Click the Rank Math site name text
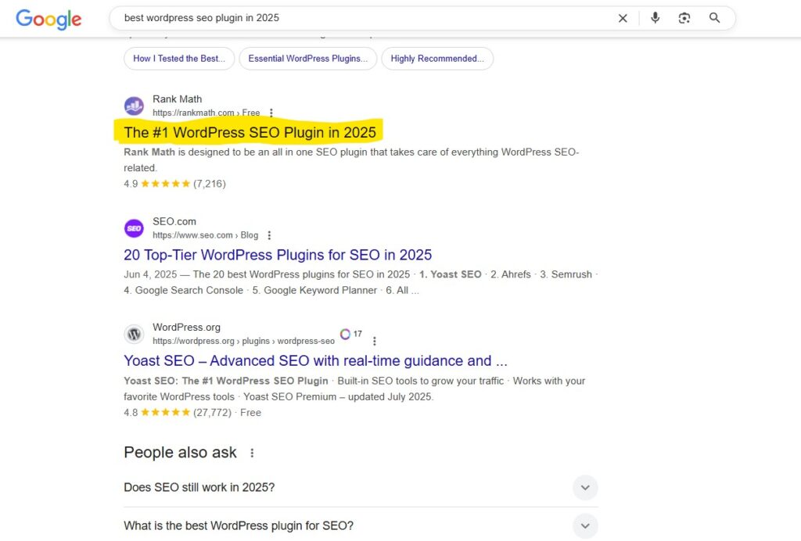The width and height of the screenshot is (801, 541). pos(178,99)
